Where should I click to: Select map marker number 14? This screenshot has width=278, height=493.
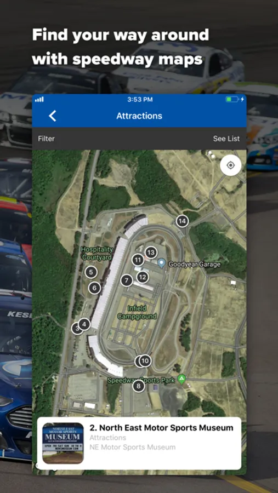[182, 221]
